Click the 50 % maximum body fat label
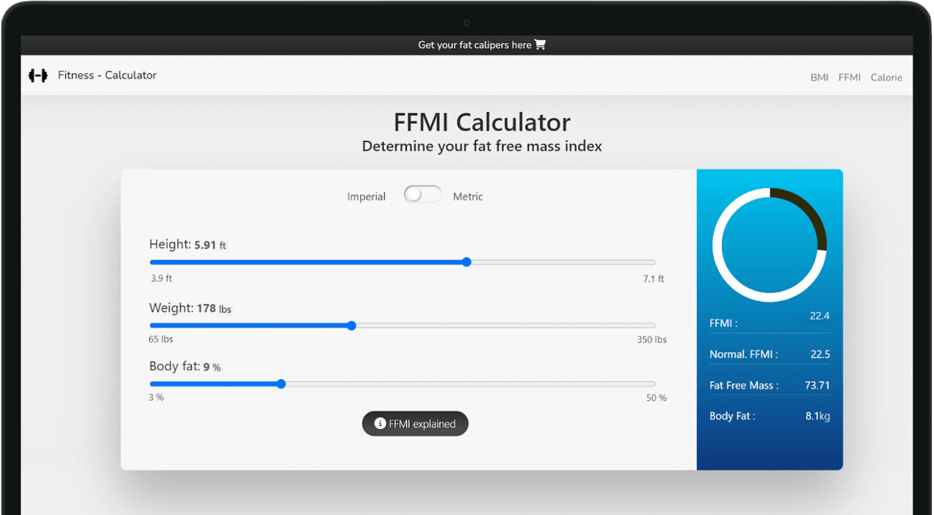Screen dimensions: 934x515 [x=656, y=398]
